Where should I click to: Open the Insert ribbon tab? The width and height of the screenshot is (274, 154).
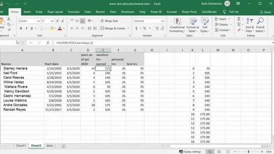pos(27,12)
